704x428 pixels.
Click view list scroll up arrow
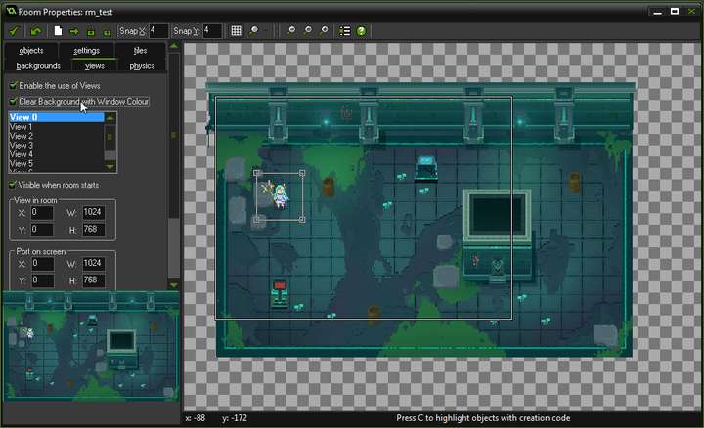[x=110, y=117]
